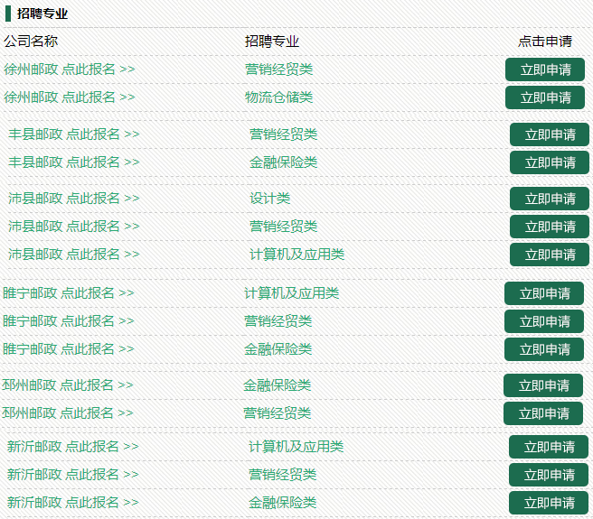This screenshot has height=519, width=593.
Task: Select the 物流仓储类 specialty text
Action: pos(278,97)
